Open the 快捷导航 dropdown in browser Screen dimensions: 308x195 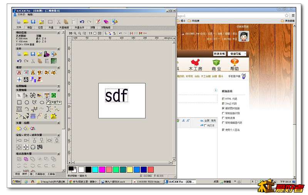coord(237,54)
